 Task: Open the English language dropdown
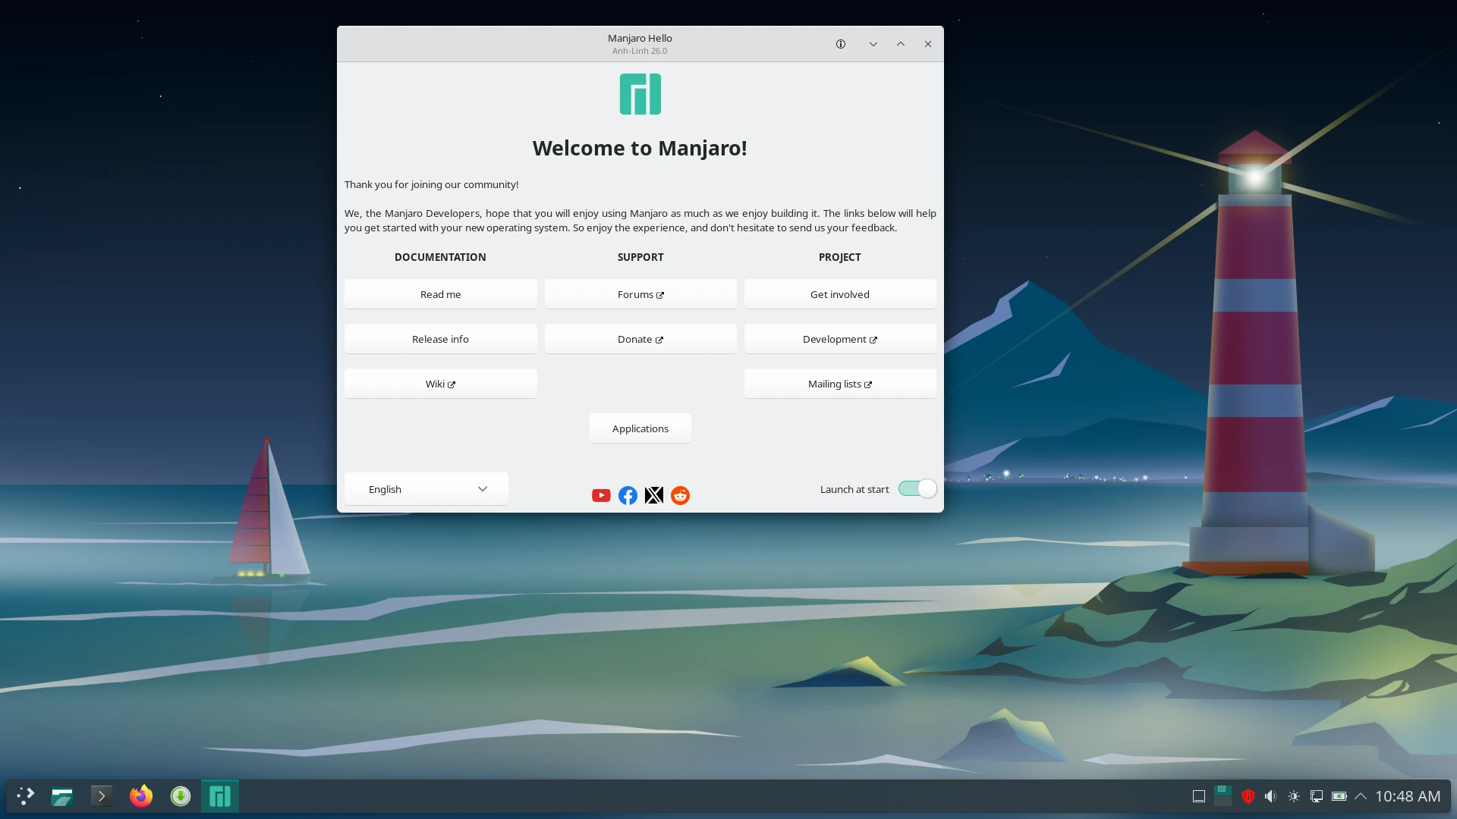[426, 488]
